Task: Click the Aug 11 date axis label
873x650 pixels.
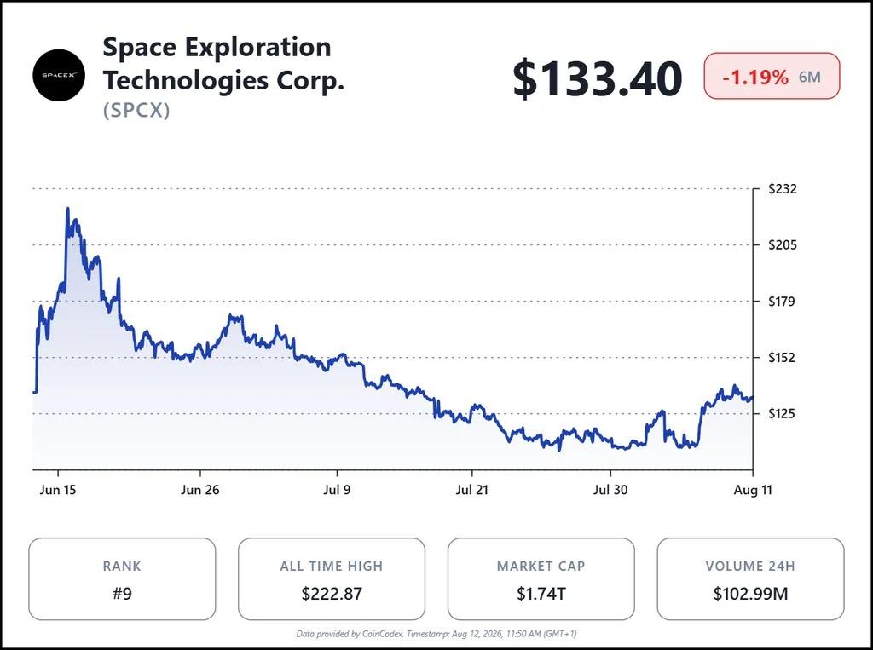Action: point(753,490)
